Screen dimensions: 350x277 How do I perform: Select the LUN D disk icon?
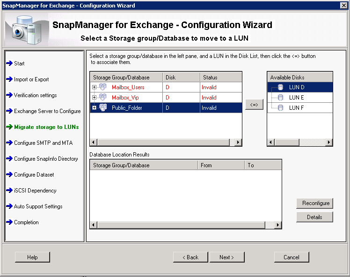pyautogui.click(x=280, y=87)
